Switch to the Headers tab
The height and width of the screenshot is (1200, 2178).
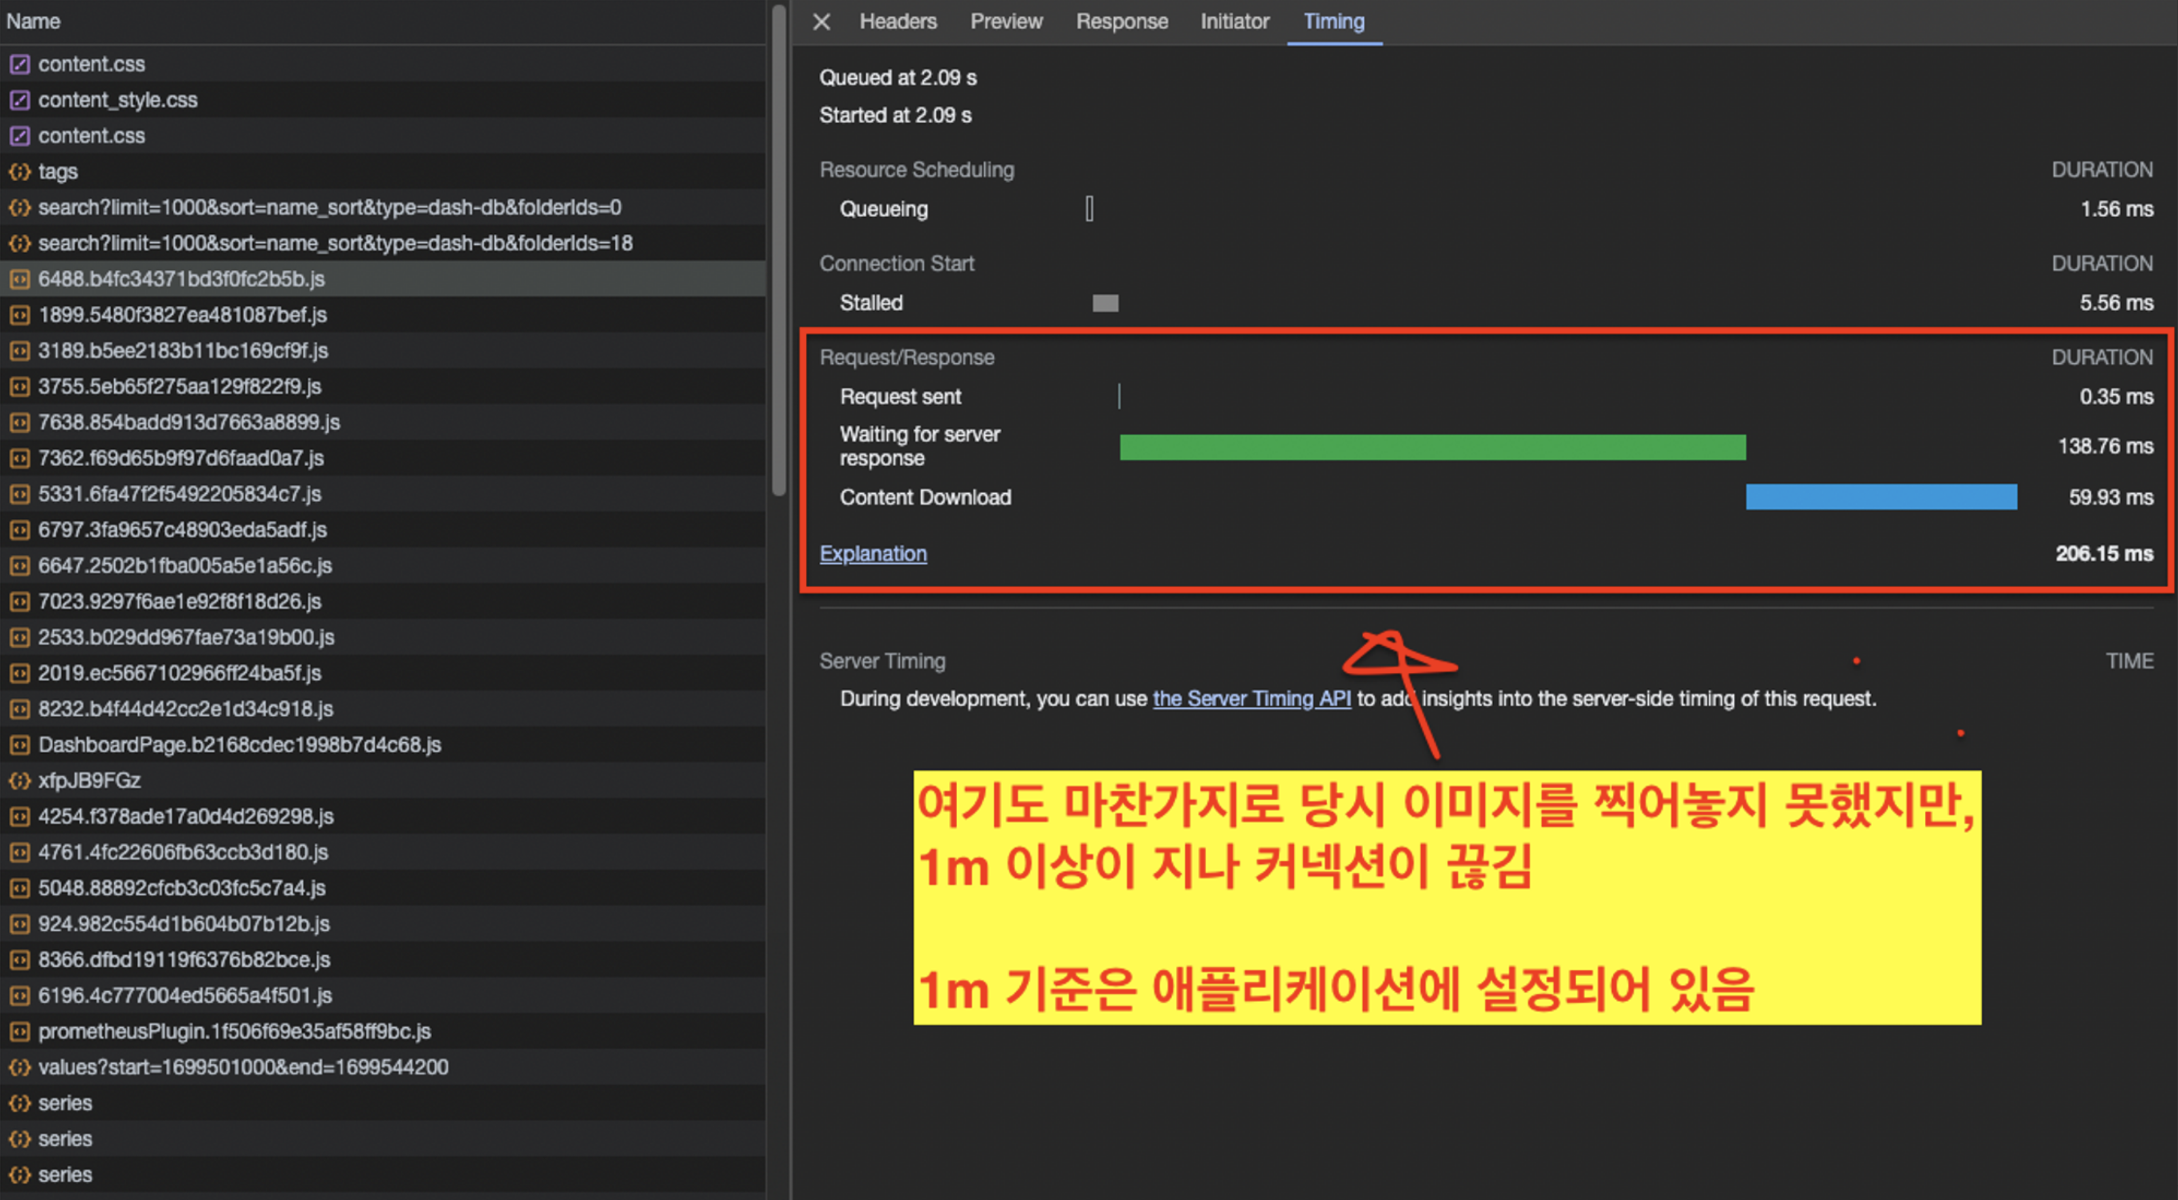[897, 21]
